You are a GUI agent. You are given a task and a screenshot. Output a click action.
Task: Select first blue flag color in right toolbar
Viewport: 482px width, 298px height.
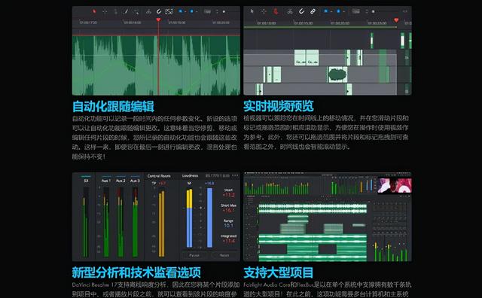(x=326, y=11)
